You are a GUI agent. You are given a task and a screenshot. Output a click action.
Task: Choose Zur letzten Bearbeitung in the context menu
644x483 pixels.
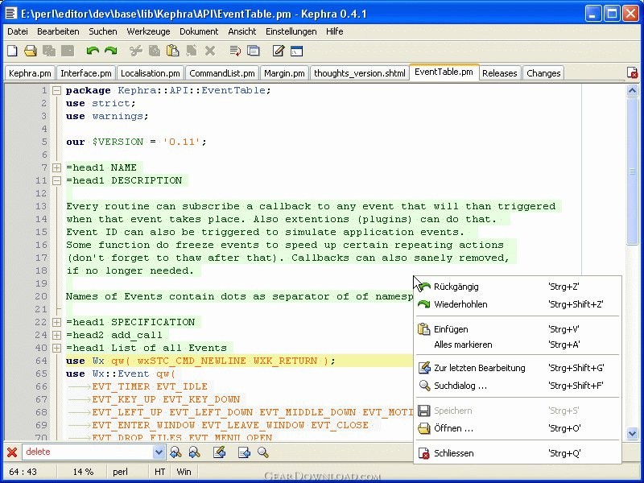coord(518,368)
